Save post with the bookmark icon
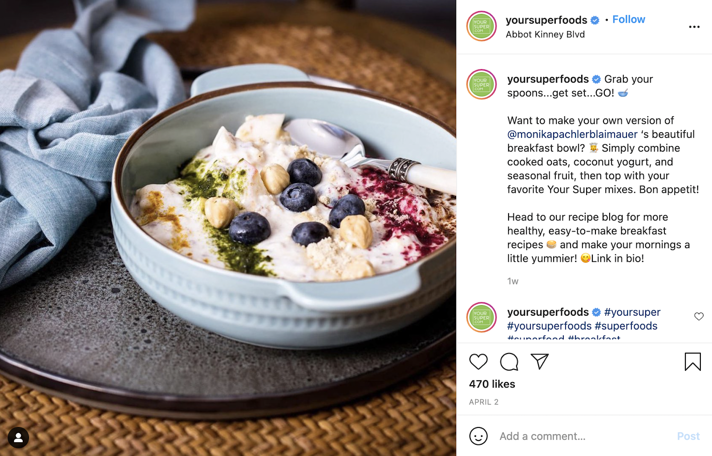This screenshot has height=456, width=712. click(x=692, y=362)
